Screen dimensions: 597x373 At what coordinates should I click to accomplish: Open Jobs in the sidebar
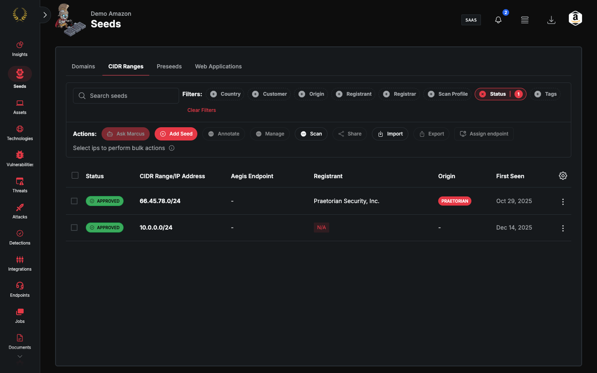[x=20, y=316]
